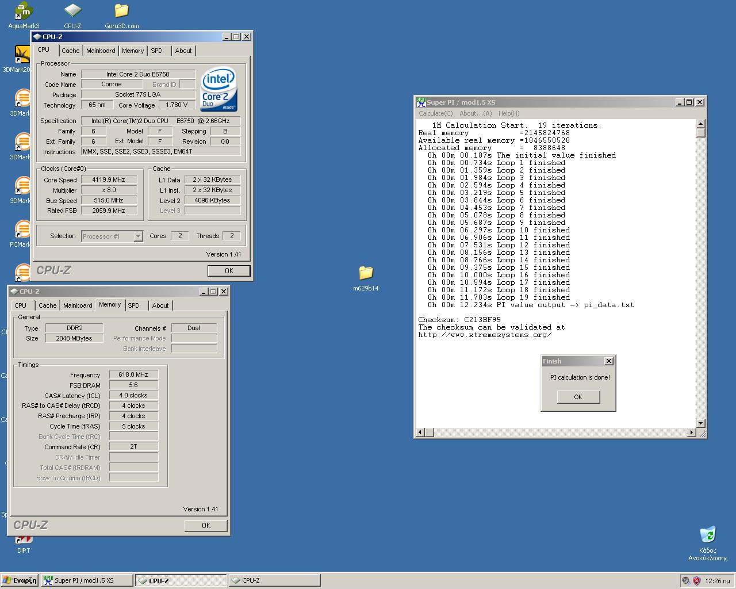Viewport: 736px width, 589px height.
Task: Open the About menu in Super PI
Action: pos(476,113)
